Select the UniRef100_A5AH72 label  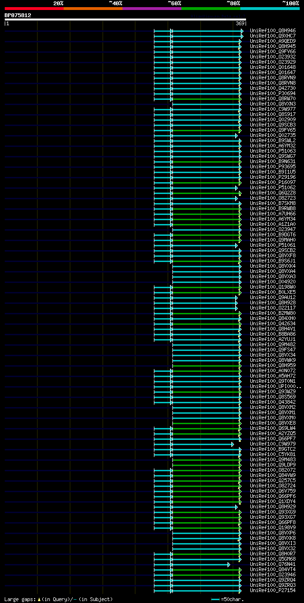273,376
